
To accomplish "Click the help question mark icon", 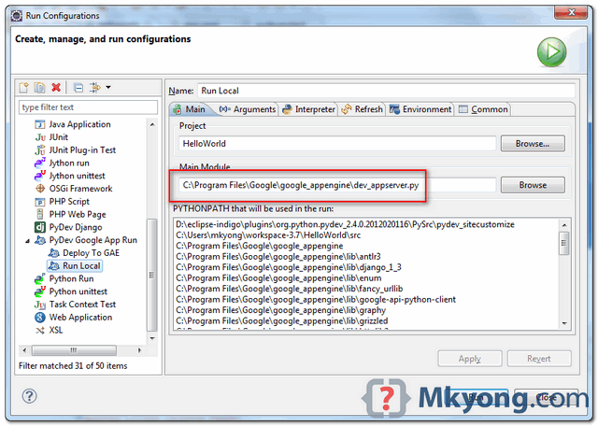I will [29, 396].
